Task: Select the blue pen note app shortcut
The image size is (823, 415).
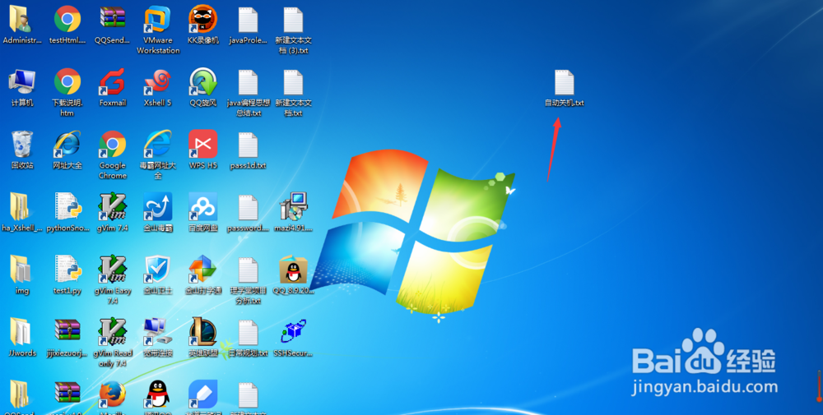Action: click(x=203, y=397)
